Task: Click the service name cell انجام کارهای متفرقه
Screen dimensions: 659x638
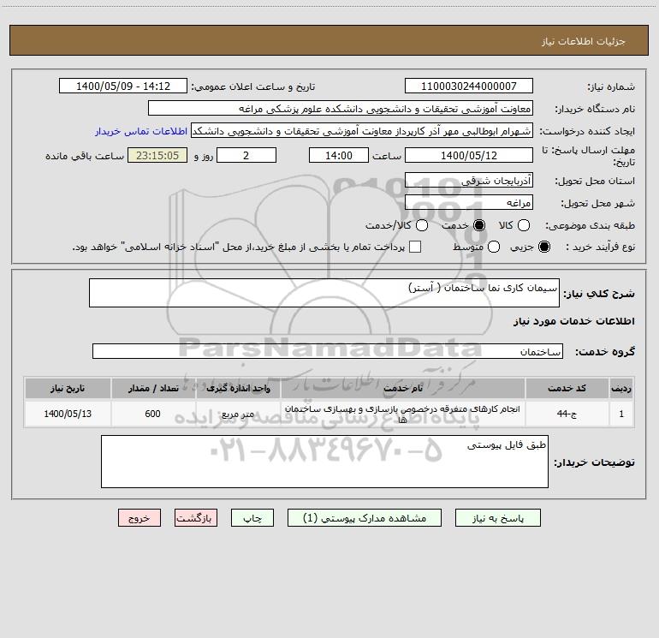Action: (x=402, y=414)
